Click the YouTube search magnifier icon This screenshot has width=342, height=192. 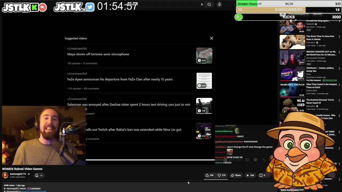coord(209,4)
